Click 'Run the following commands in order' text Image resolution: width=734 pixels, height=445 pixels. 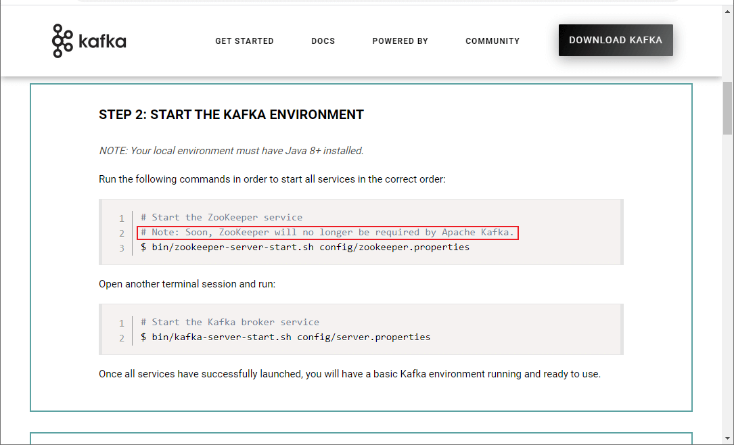tap(272, 179)
